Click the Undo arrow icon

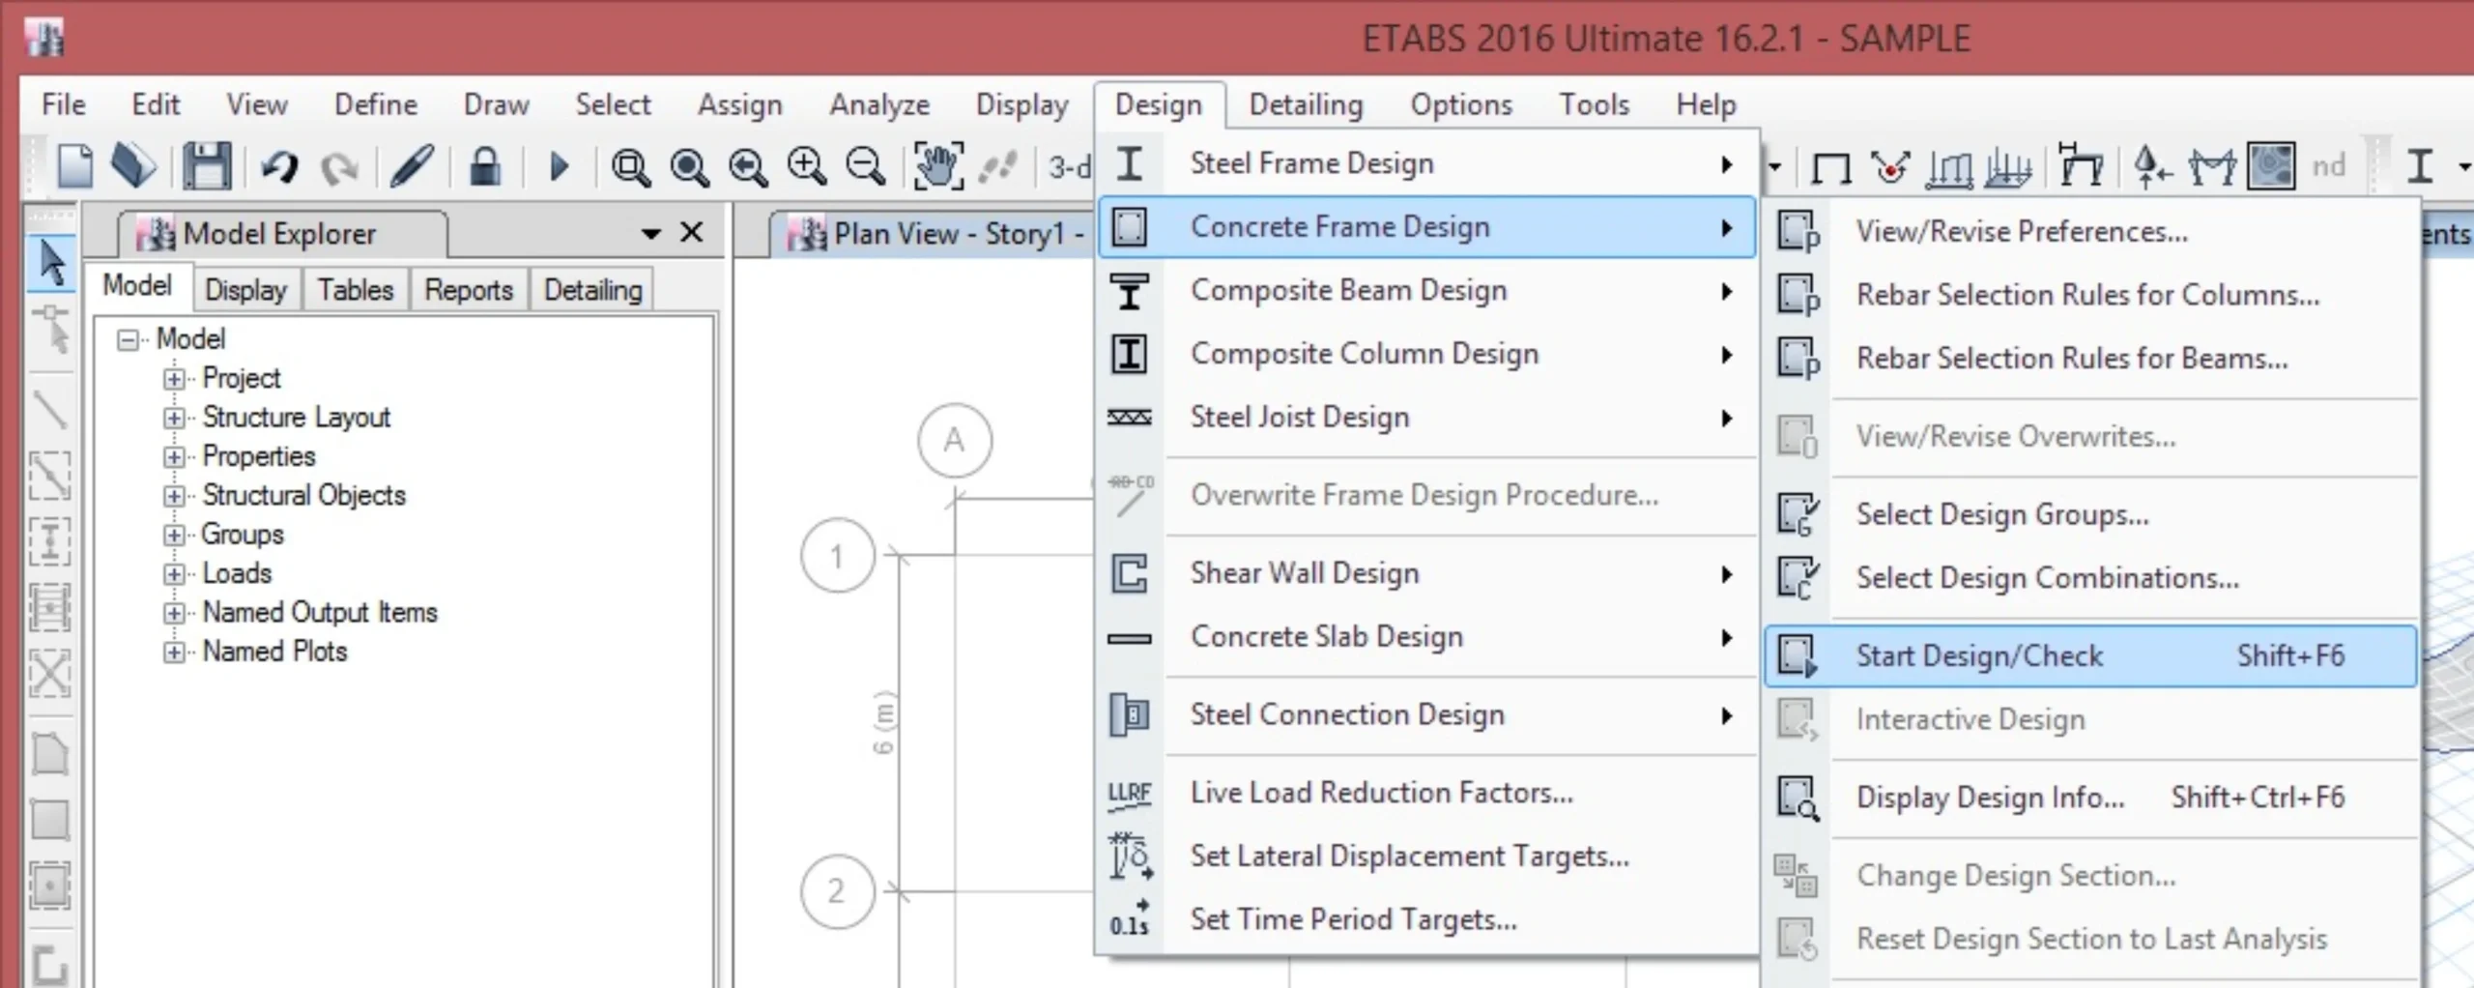(280, 166)
